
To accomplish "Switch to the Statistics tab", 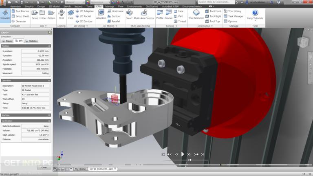I will point(31,41).
